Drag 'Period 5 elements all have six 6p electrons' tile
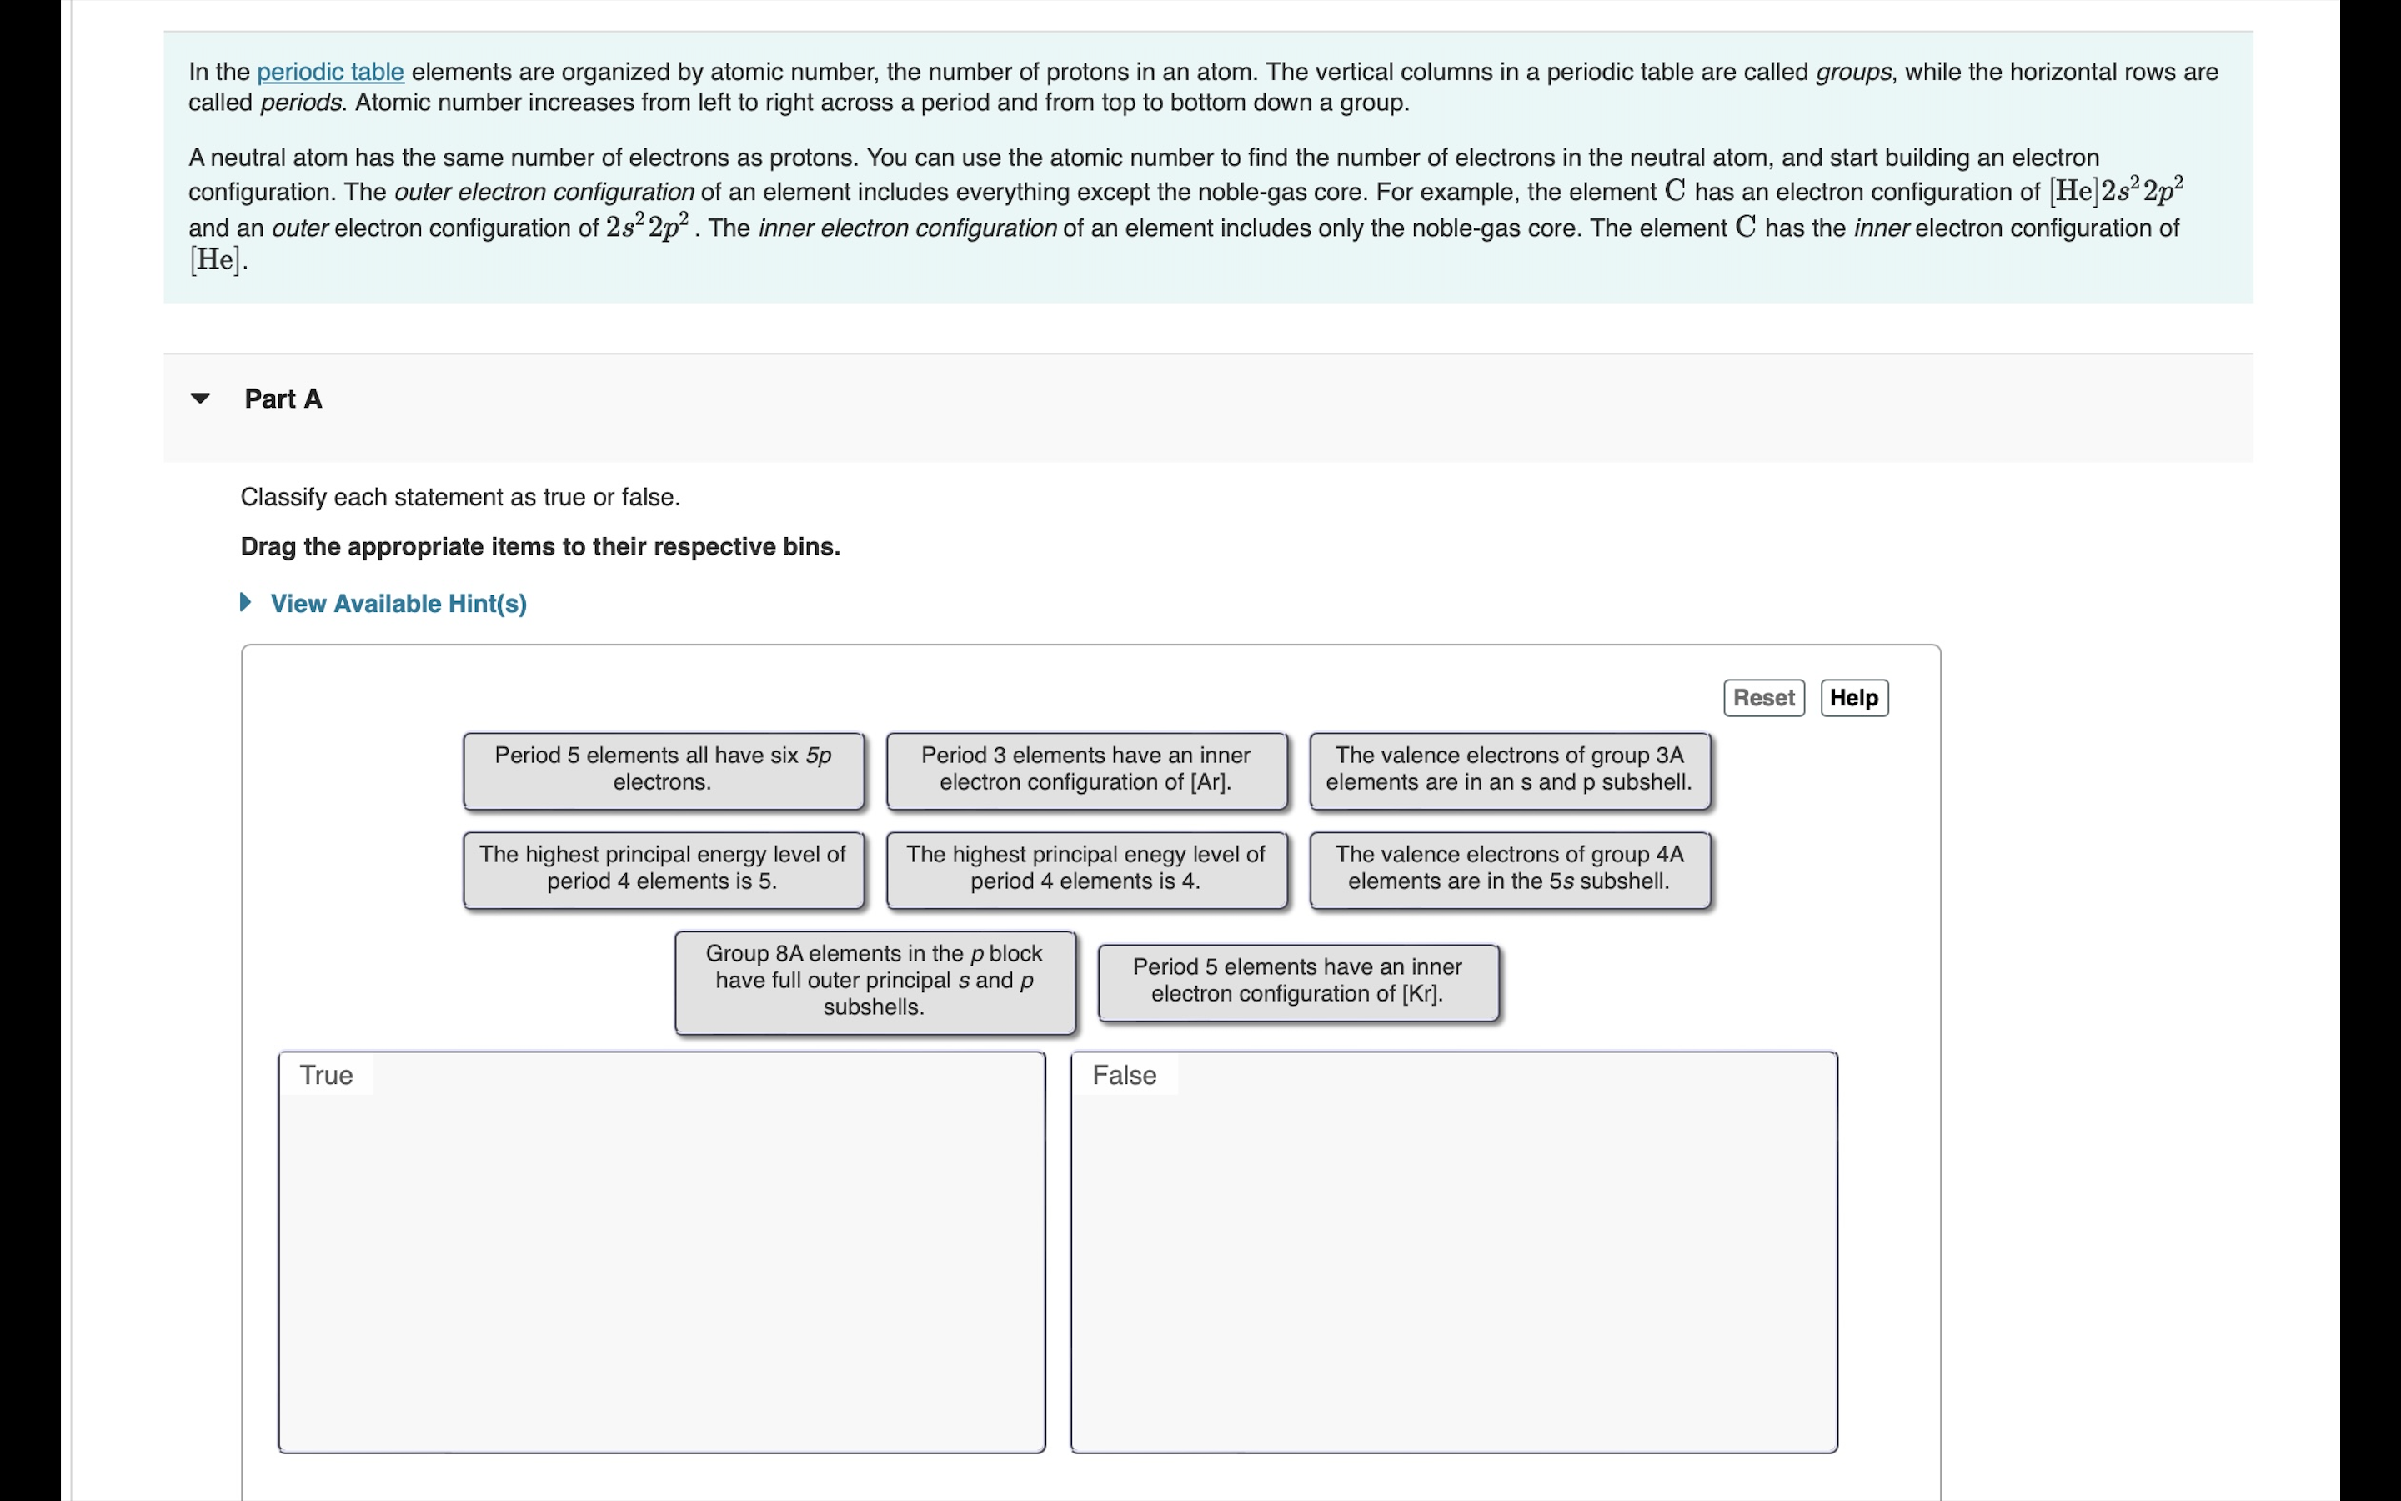2401x1501 pixels. [662, 768]
